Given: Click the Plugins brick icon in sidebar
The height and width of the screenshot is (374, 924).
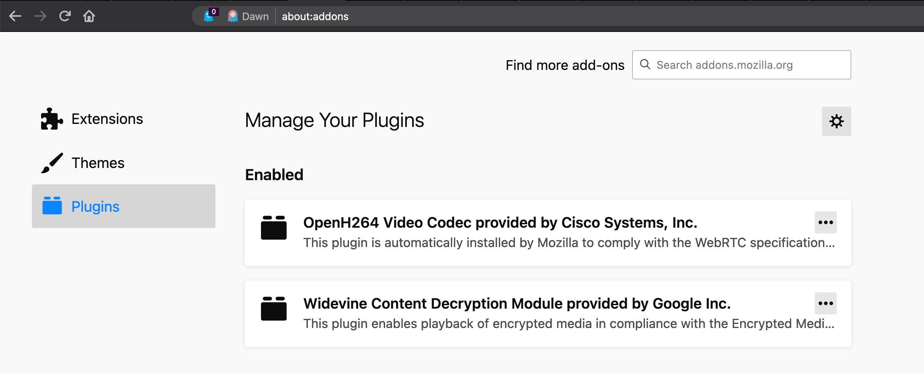Looking at the screenshot, I should click(x=53, y=206).
